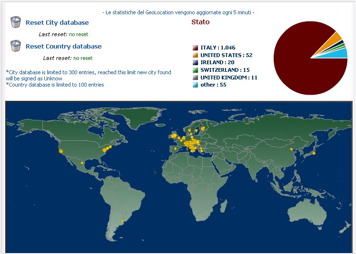This screenshot has width=356, height=254.
Task: Click the 'IRELAND : 20' legend text
Action: (x=218, y=62)
